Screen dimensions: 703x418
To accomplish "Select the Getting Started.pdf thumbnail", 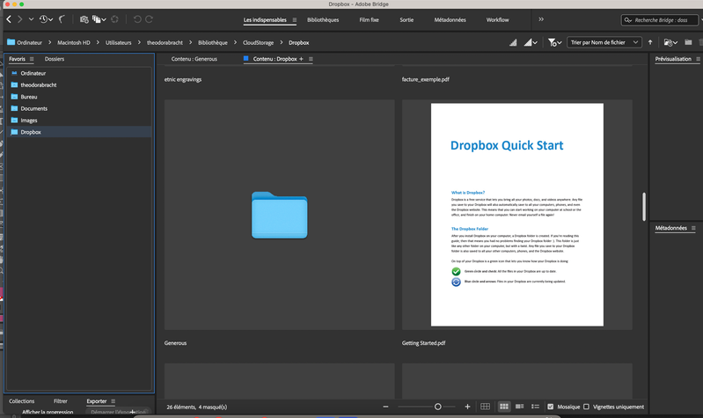I will point(517,215).
